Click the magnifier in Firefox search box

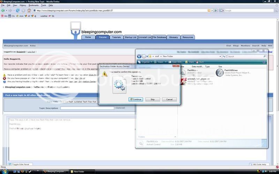pyautogui.click(x=276, y=10)
